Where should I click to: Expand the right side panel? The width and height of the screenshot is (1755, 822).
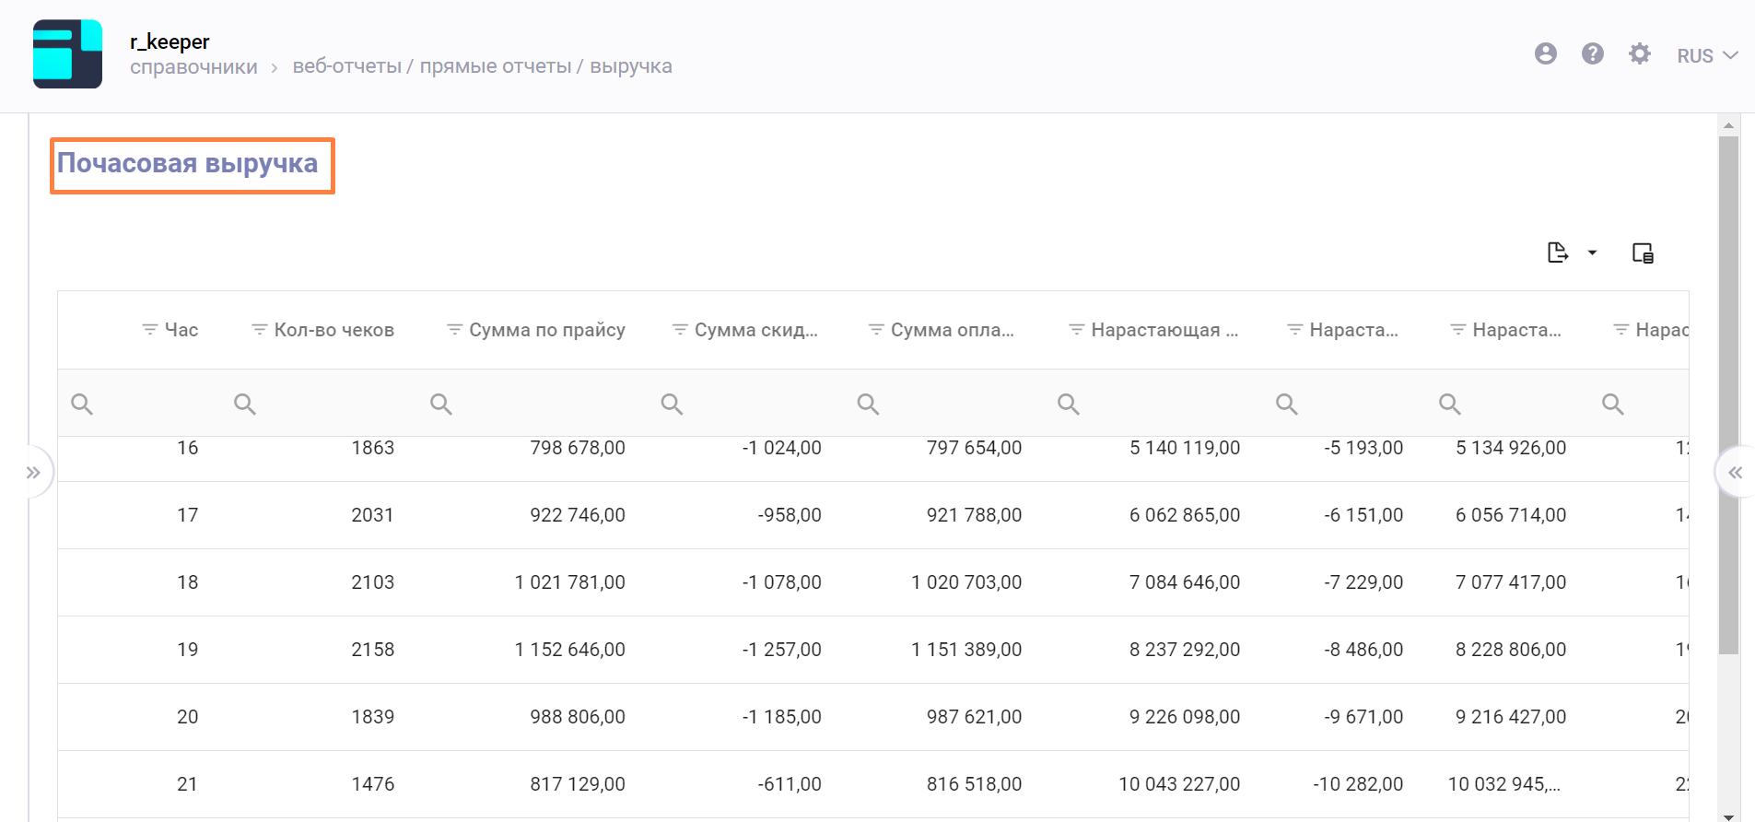(1735, 473)
